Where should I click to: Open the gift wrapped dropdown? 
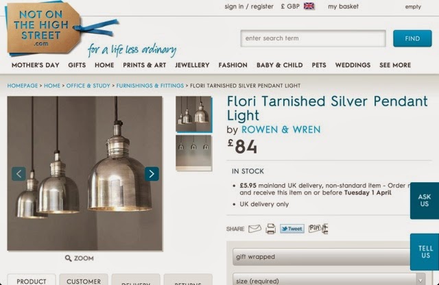tap(322, 257)
